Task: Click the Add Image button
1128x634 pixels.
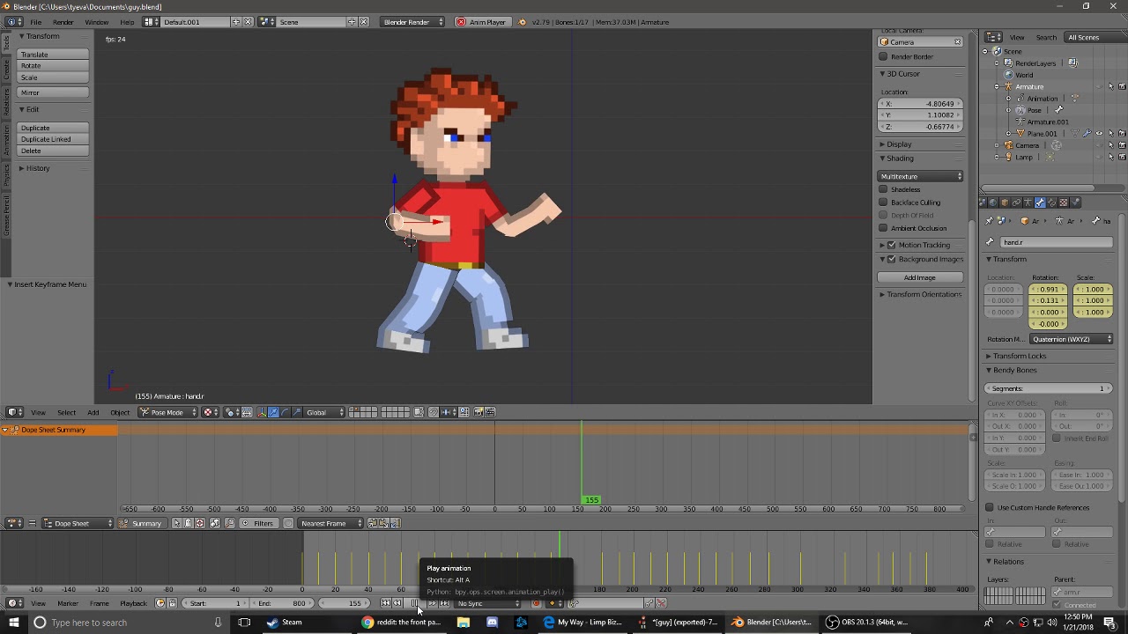Action: [x=919, y=277]
